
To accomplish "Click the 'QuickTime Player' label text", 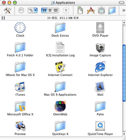I will pos(100,134).
